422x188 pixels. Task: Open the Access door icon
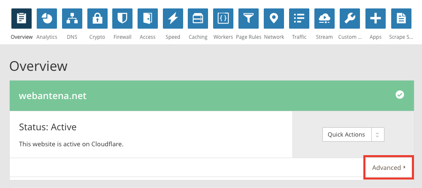coord(148,19)
